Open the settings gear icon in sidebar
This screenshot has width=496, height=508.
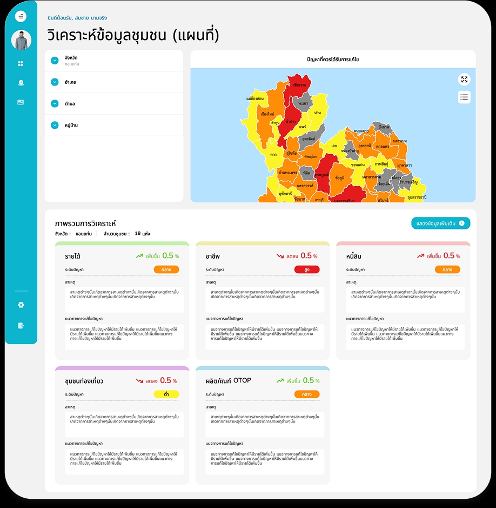click(21, 305)
